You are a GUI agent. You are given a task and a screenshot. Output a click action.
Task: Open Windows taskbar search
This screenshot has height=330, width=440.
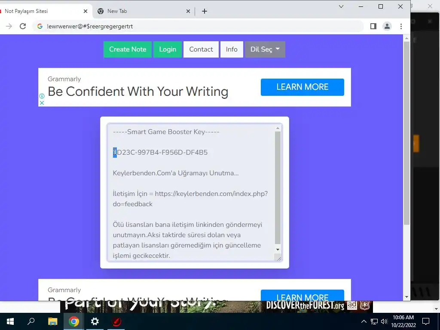(31, 321)
